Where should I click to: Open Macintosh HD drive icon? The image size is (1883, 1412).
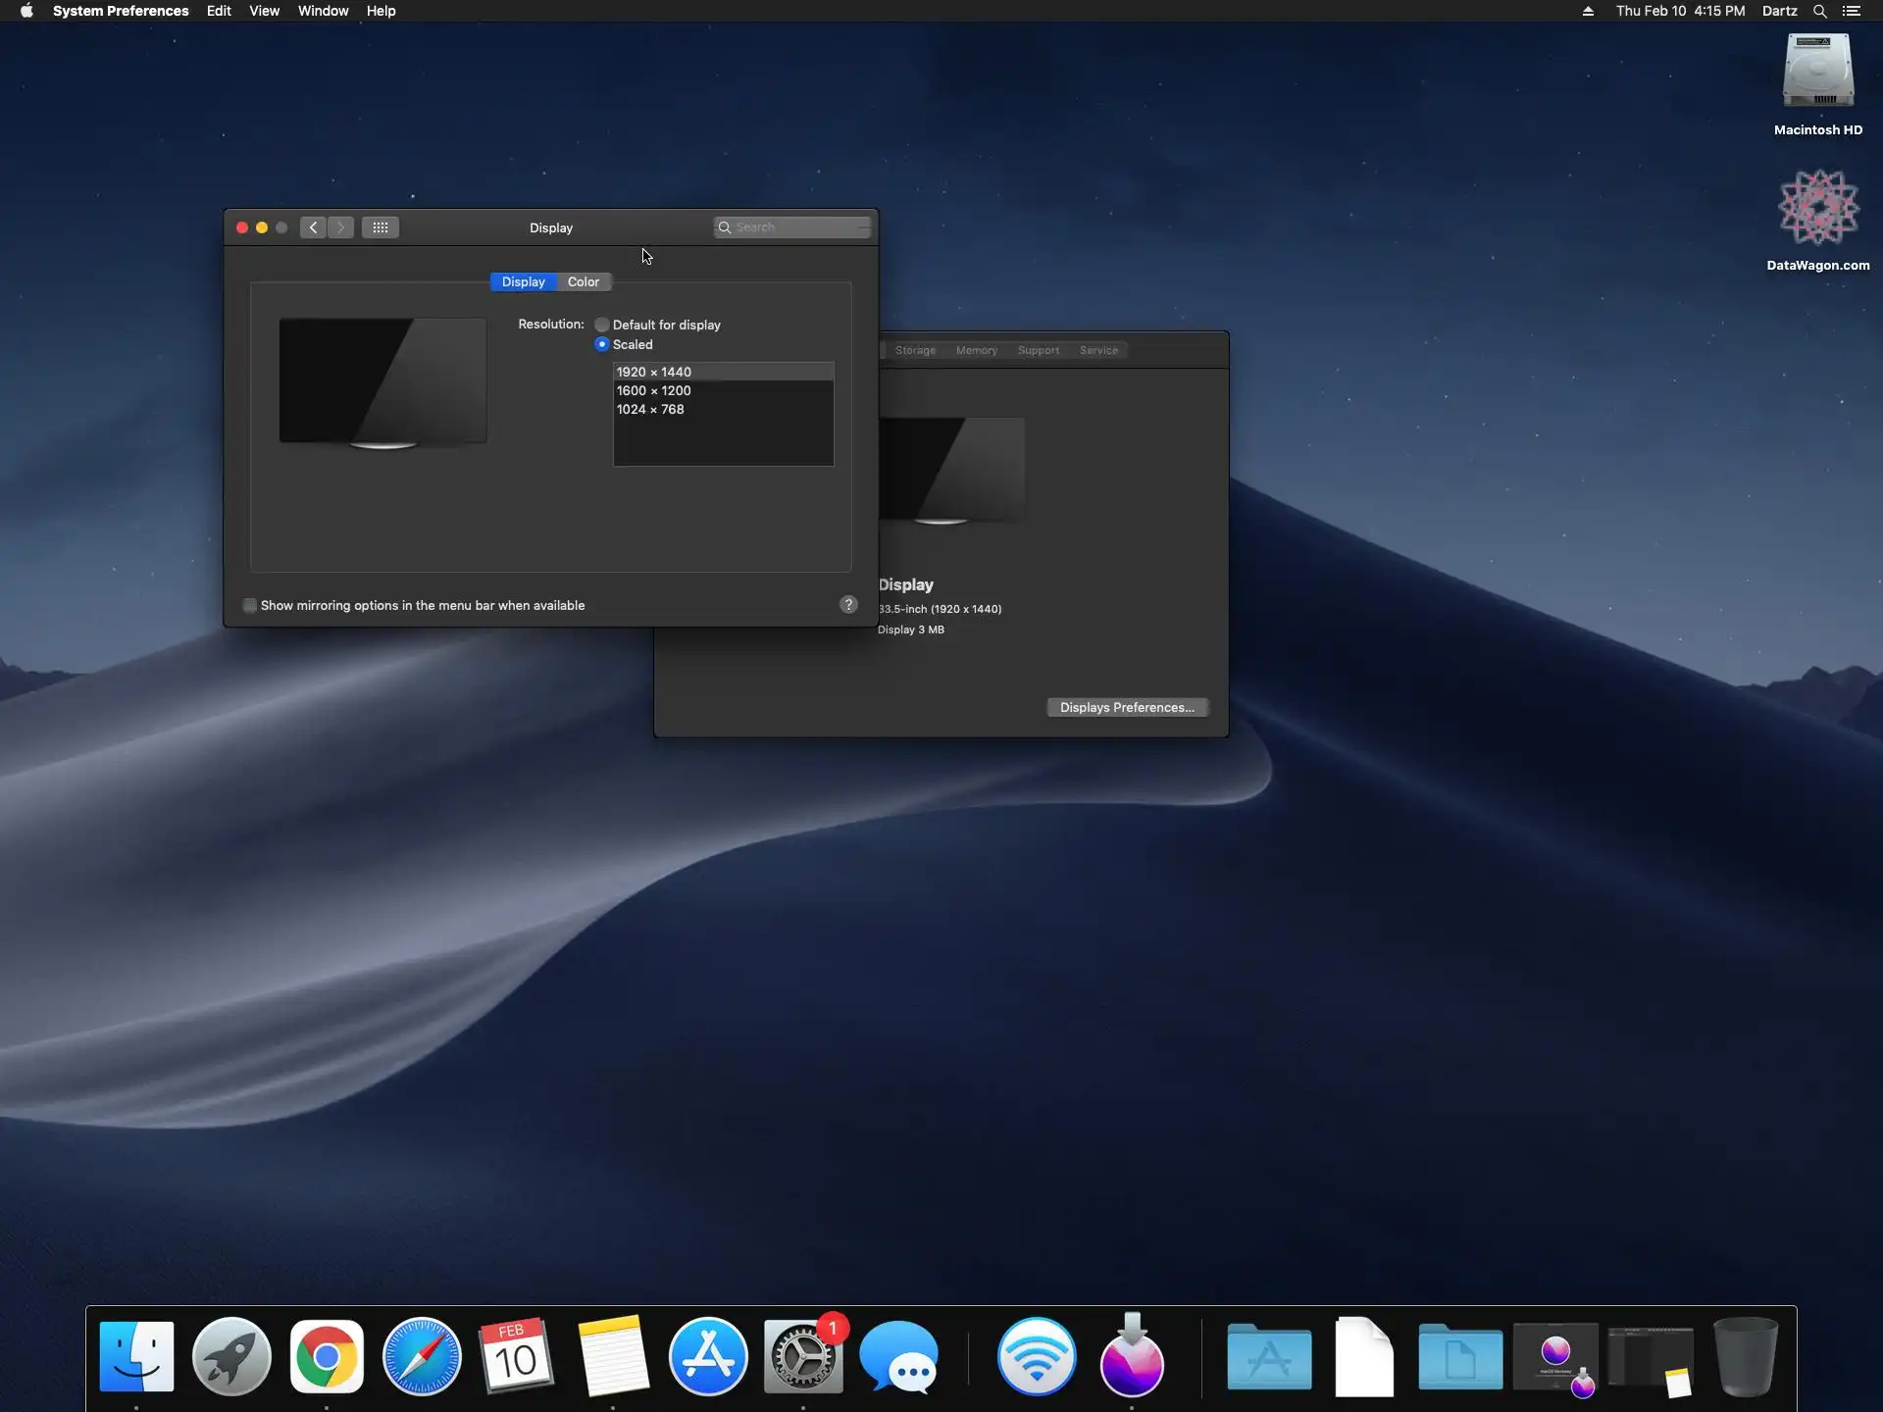coord(1817,74)
